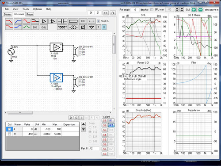Click the schematic scrollbar up arrow
Screen dimensions: 221x166
114,34
